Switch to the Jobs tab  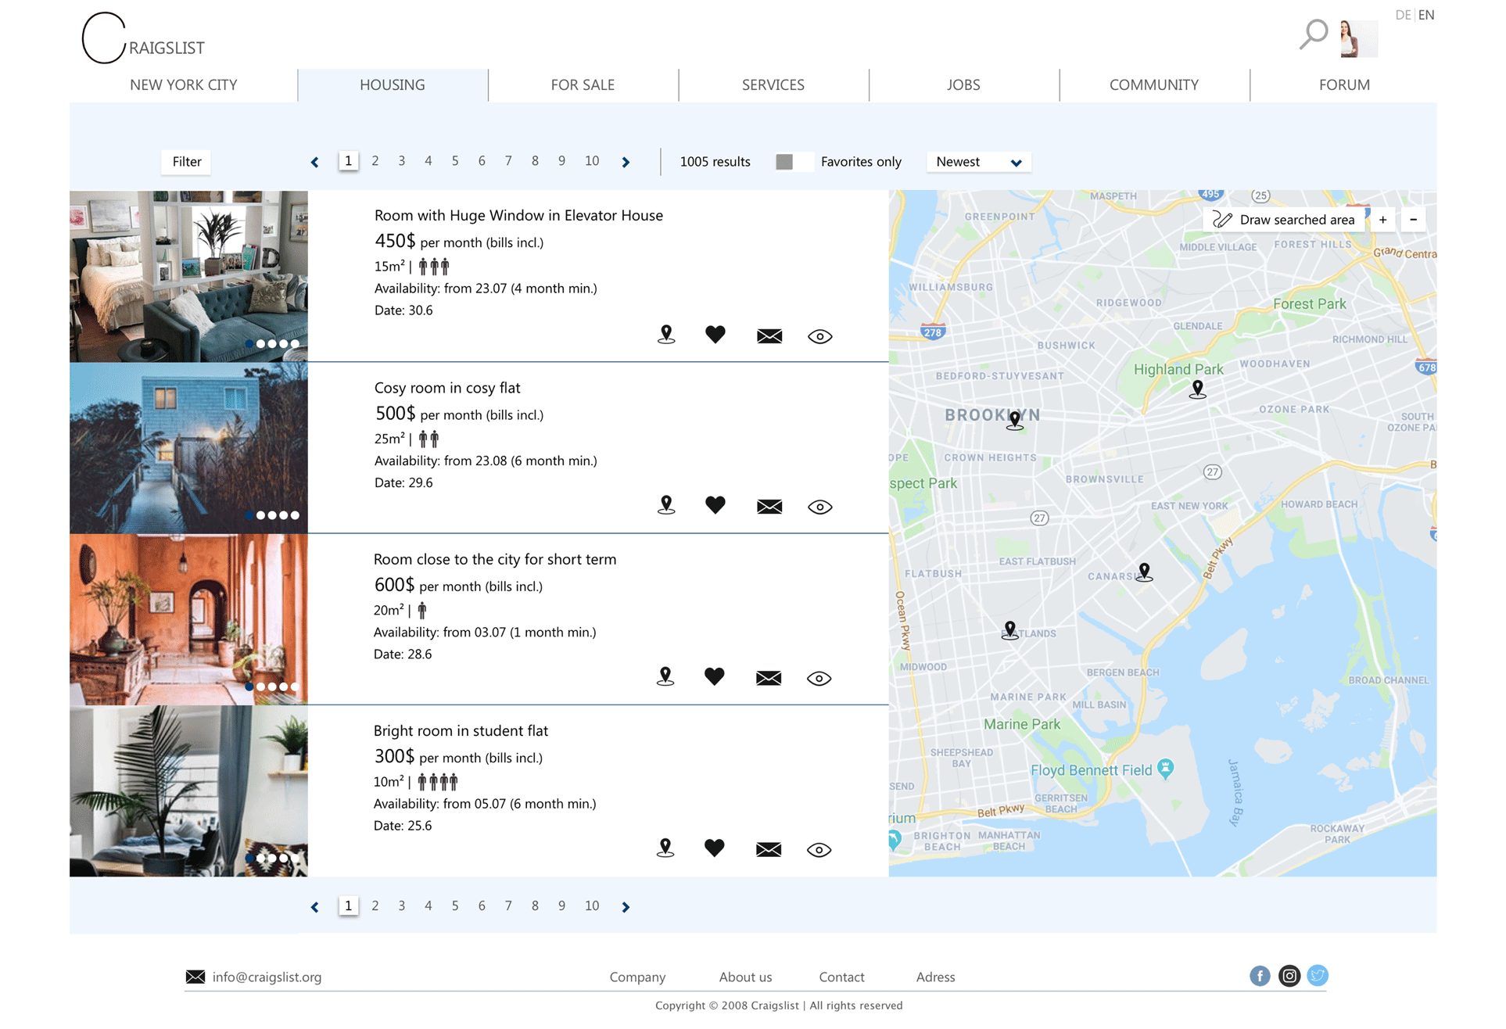coord(963,84)
